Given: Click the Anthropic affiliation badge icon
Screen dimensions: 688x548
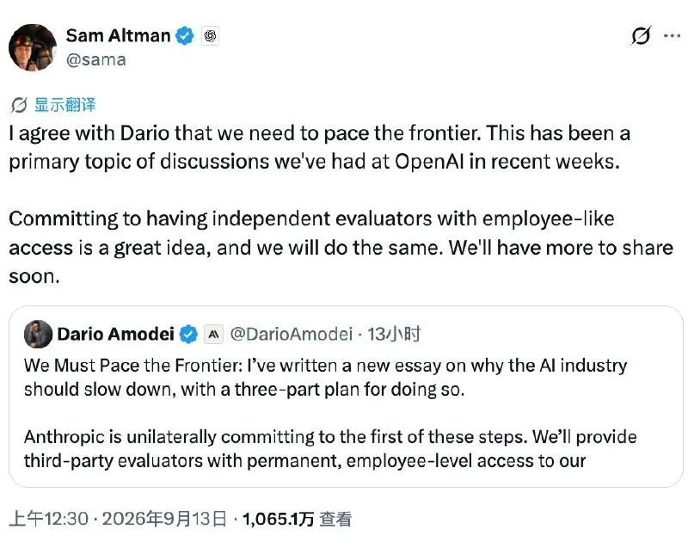Looking at the screenshot, I should (213, 335).
